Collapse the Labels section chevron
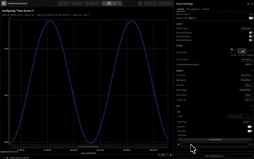The image size is (254, 159). (x=252, y=24)
